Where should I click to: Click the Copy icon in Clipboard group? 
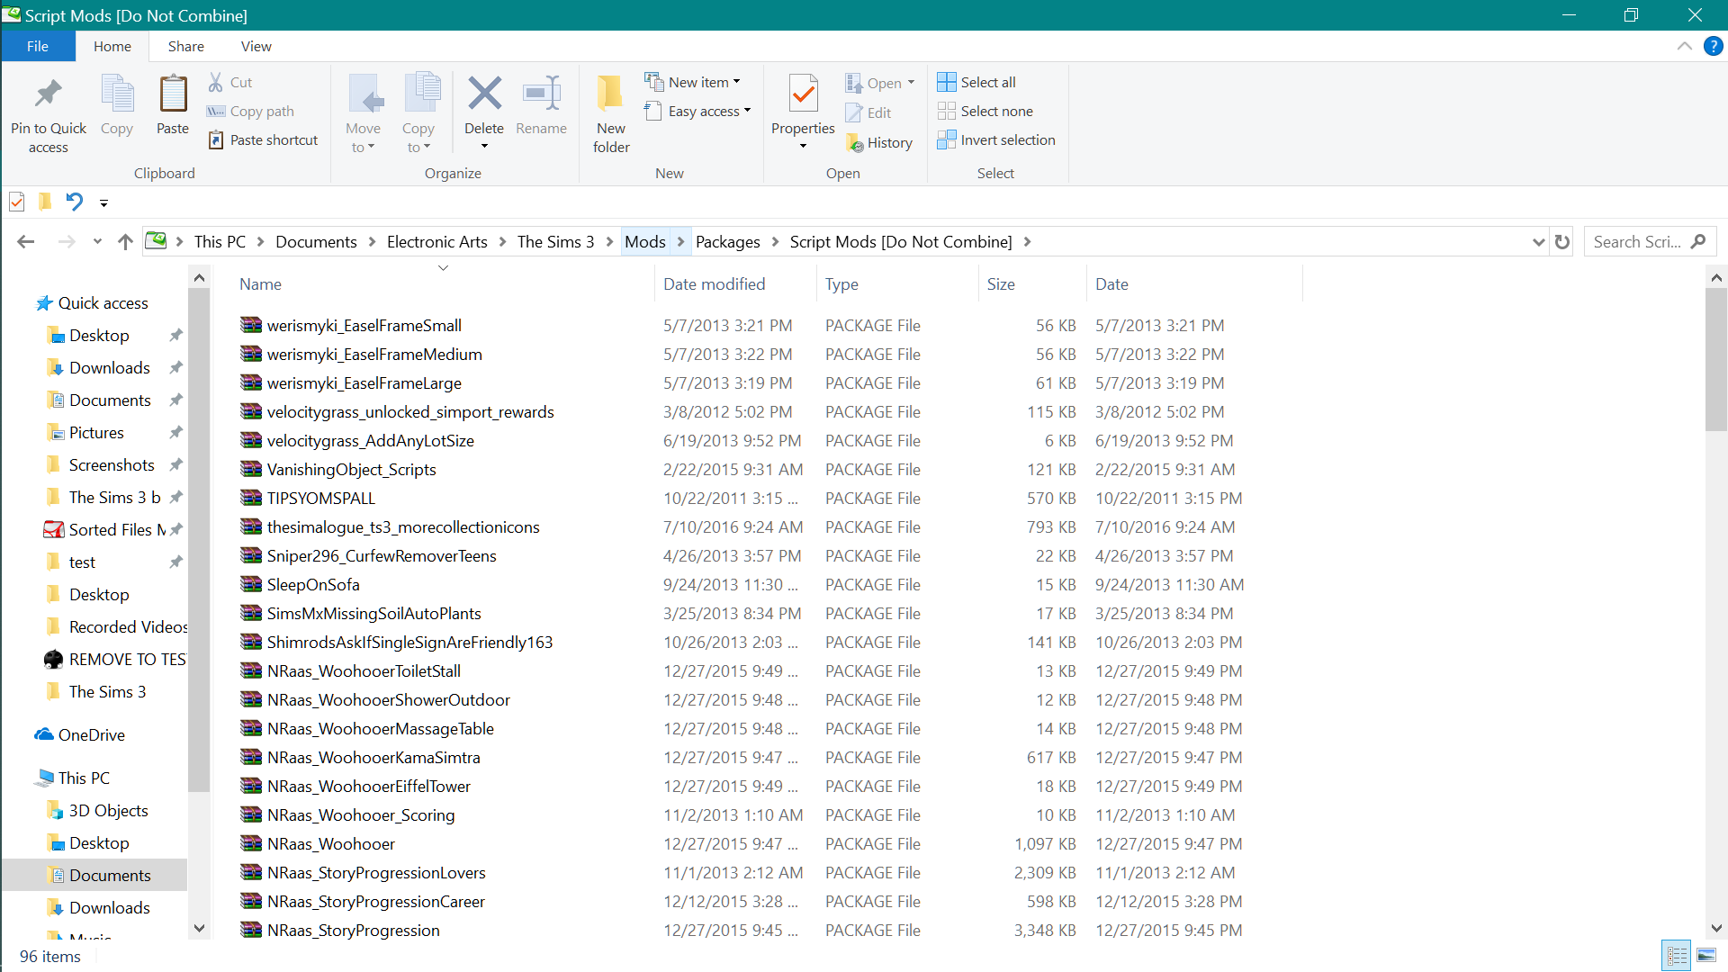coord(117,94)
